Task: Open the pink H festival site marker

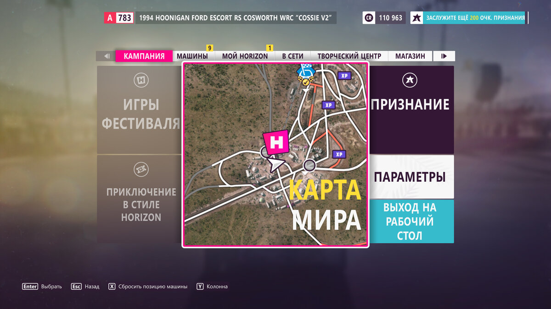Action: pos(276,143)
